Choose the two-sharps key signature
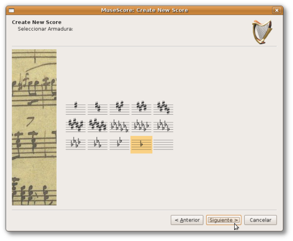293x241 pixels. [97, 108]
